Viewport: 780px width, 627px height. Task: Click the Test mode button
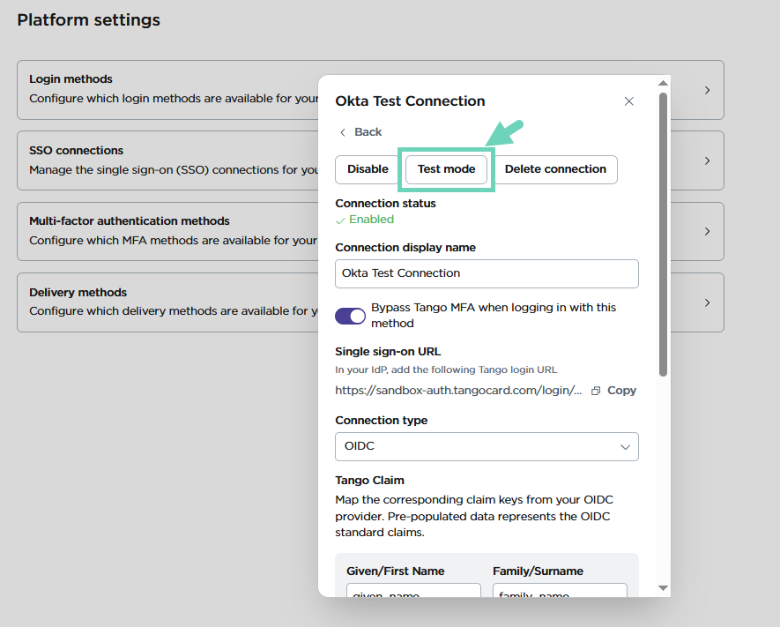(446, 169)
